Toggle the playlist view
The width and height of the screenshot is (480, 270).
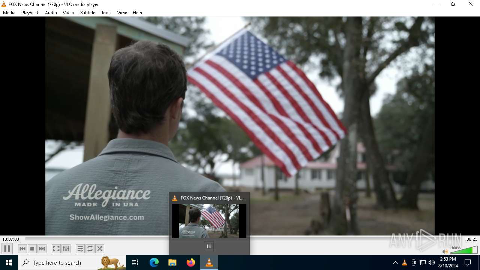tap(80, 249)
